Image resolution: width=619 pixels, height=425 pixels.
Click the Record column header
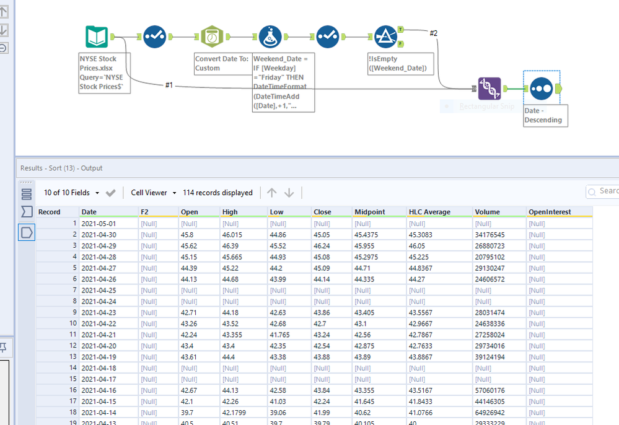58,212
